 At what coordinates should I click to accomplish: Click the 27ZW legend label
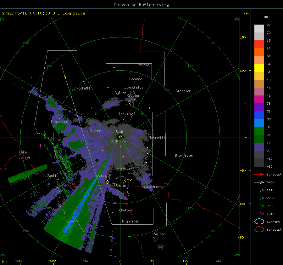[270, 198]
